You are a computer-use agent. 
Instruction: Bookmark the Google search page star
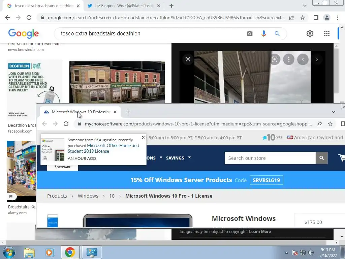(x=303, y=18)
